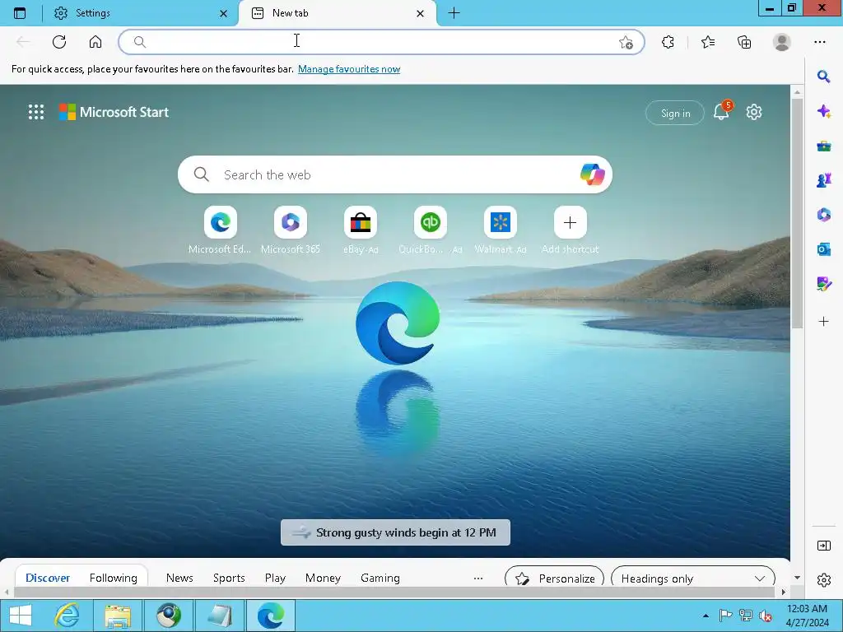Open File Explorer from taskbar
The image size is (843, 632).
pos(117,616)
